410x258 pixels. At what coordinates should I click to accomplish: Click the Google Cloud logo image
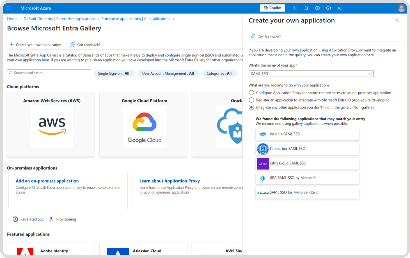[145, 126]
